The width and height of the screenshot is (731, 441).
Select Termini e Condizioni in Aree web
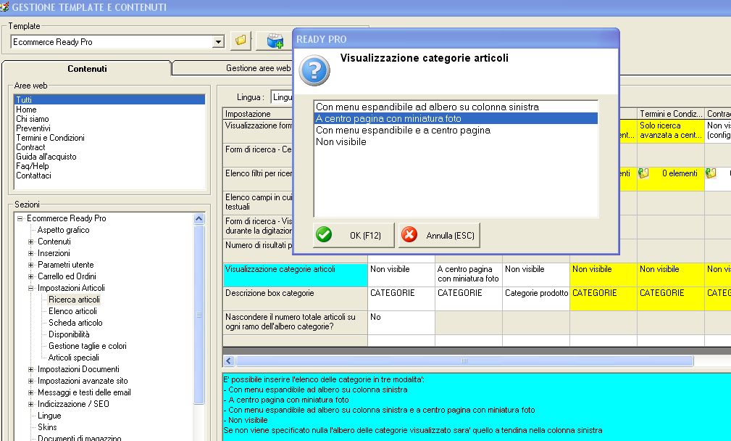pos(109,138)
